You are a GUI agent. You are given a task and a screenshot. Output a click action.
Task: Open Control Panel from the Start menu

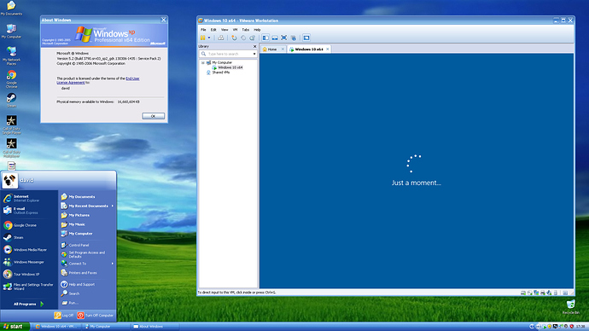coord(79,245)
